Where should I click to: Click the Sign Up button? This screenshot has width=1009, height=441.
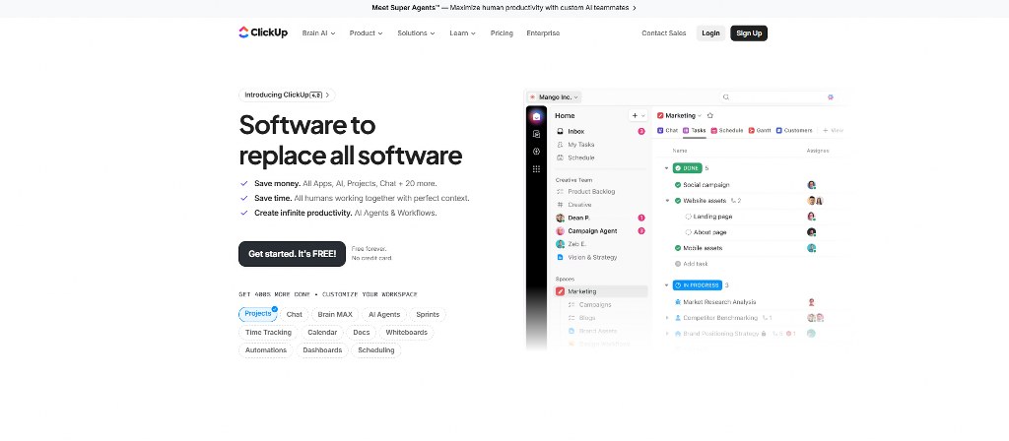pyautogui.click(x=749, y=33)
